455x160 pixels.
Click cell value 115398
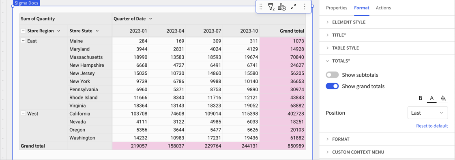click(249, 114)
